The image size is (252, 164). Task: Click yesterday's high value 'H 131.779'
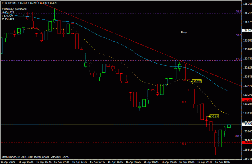coord(8,12)
